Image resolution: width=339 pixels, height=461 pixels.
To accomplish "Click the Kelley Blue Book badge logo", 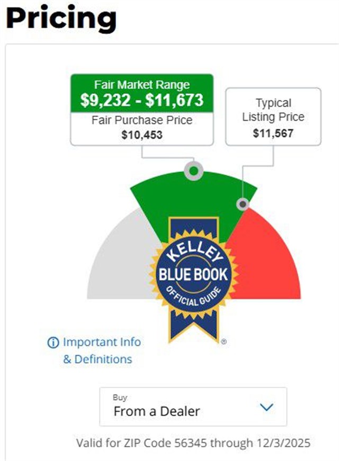I will pyautogui.click(x=193, y=275).
